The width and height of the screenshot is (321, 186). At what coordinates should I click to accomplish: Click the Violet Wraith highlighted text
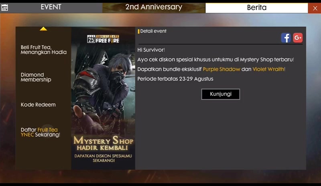point(268,69)
